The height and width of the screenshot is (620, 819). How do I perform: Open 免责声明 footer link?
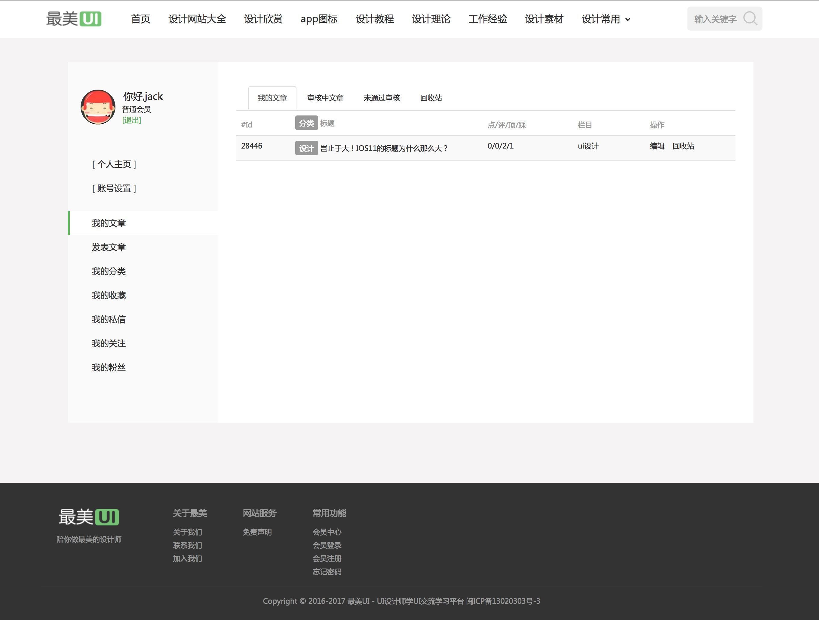257,532
